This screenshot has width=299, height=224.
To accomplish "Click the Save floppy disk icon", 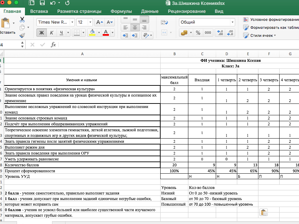I will [42, 3].
